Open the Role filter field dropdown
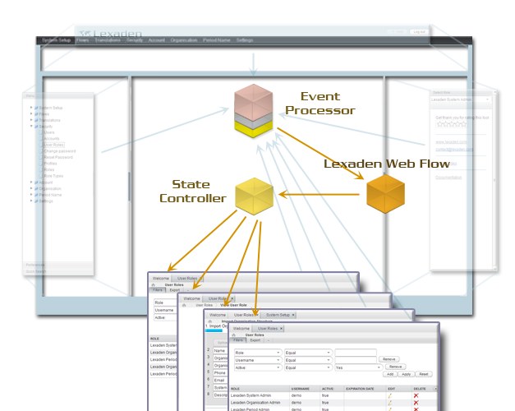 click(x=258, y=353)
